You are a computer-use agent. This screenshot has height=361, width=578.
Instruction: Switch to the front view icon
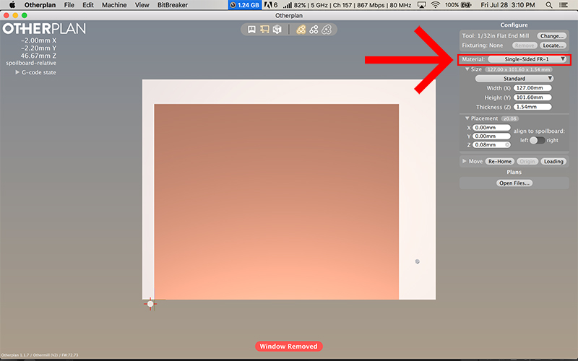(x=251, y=30)
